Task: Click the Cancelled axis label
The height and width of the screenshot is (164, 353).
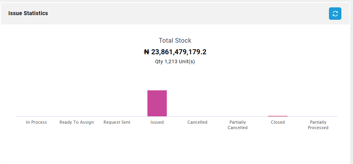Action: coord(197,122)
